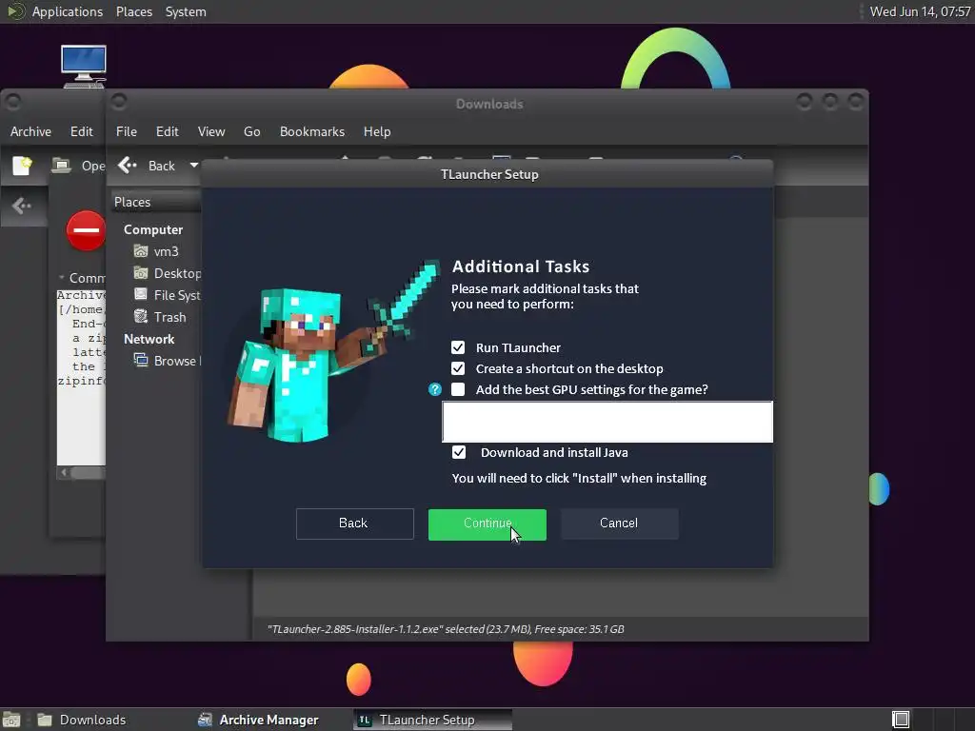Enable Add the best GPU settings option
975x731 pixels.
point(458,389)
